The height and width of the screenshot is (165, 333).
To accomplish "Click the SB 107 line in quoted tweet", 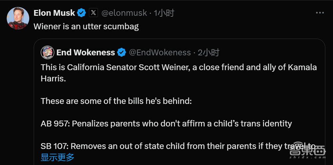I will (178, 146).
